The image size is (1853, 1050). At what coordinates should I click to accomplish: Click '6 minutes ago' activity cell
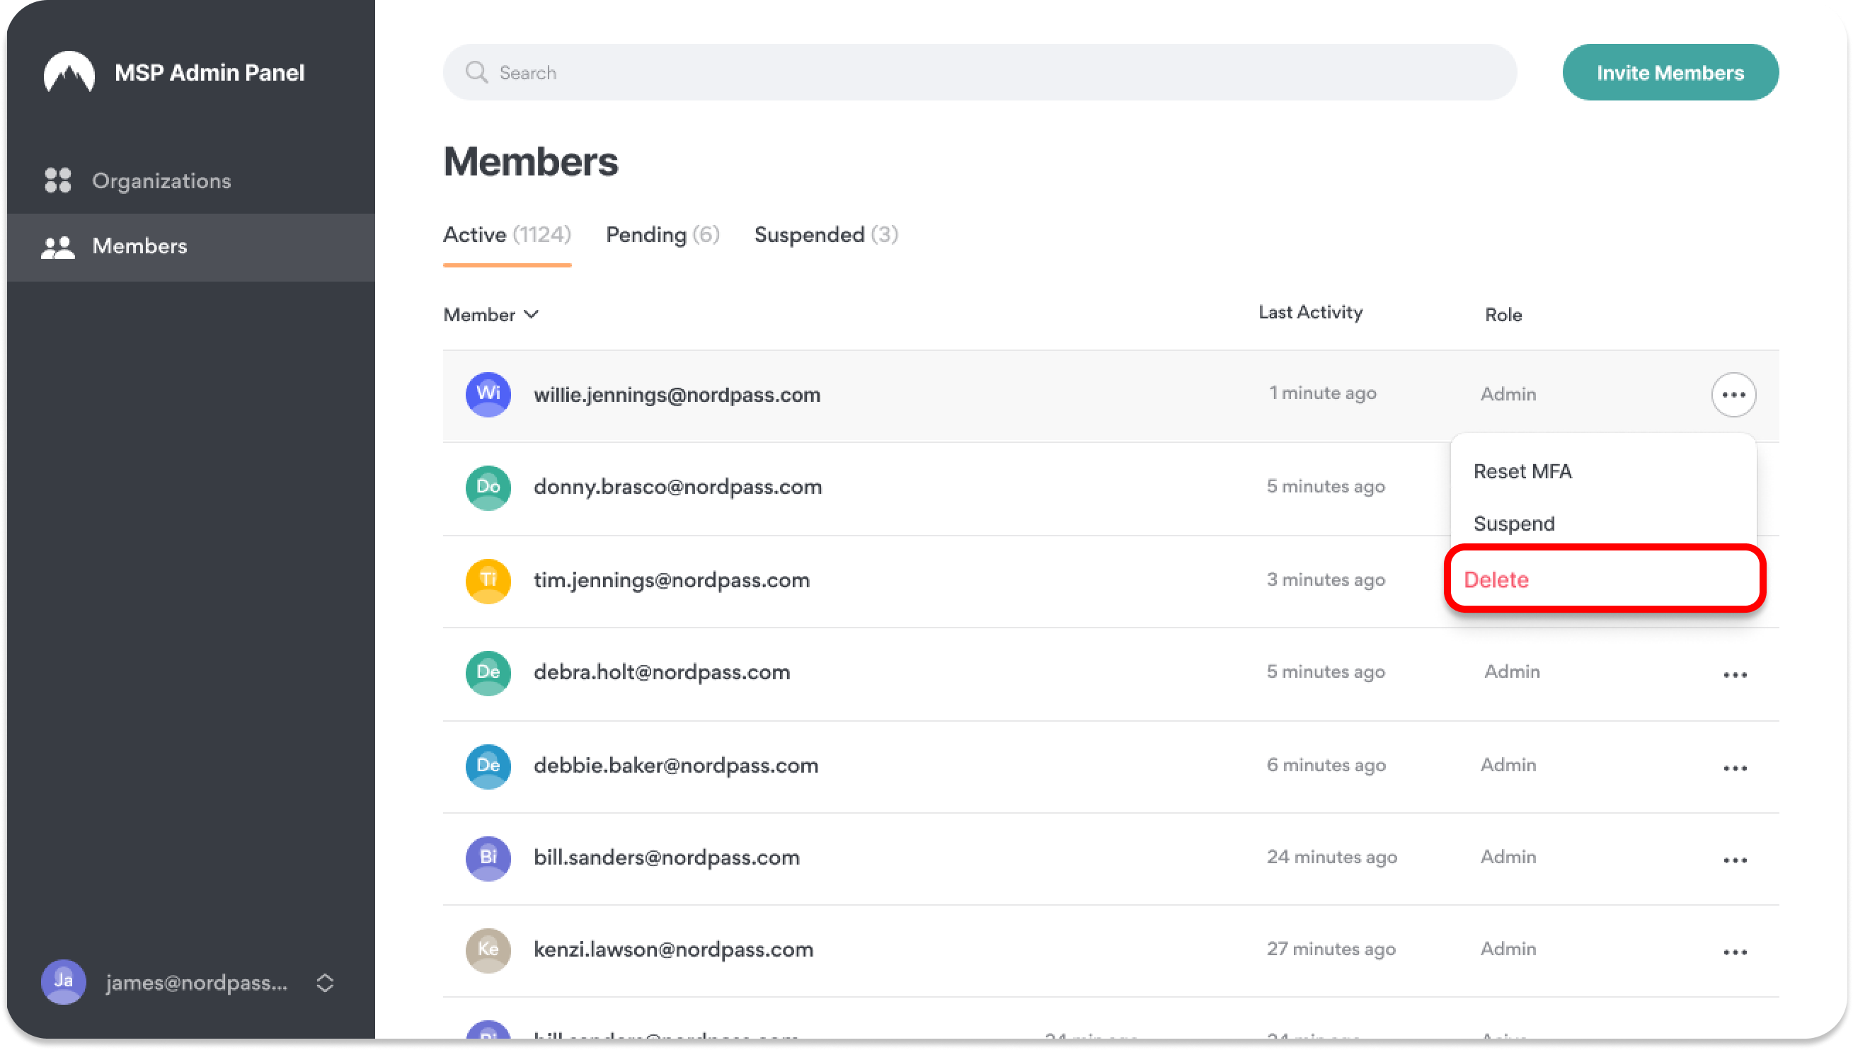tap(1326, 765)
